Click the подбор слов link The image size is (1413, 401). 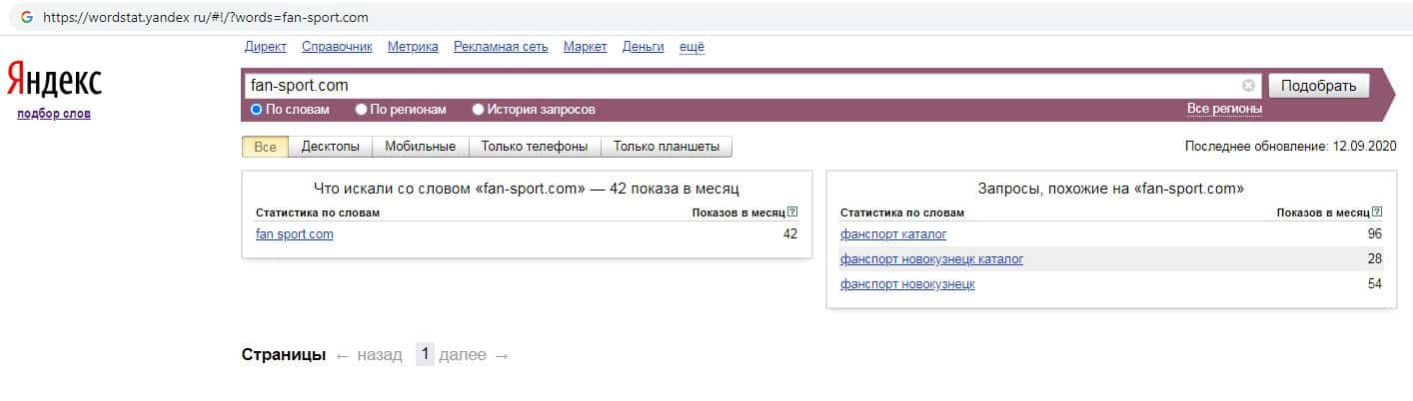tap(54, 114)
